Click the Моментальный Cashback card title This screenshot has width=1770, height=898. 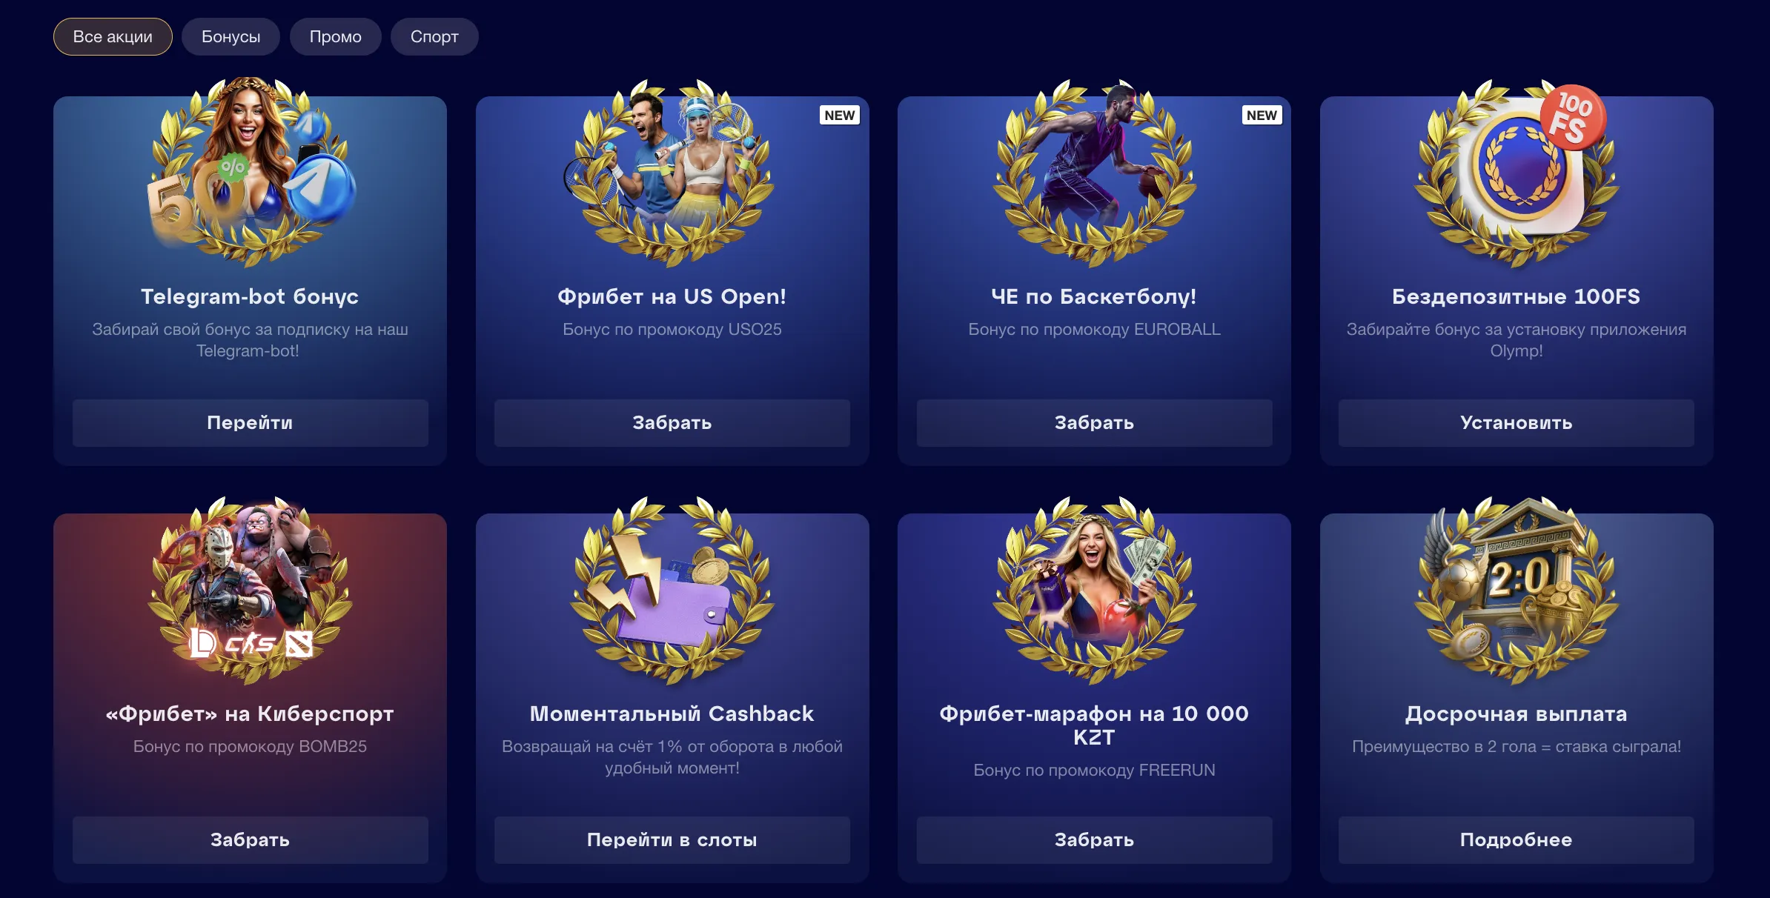[672, 714]
